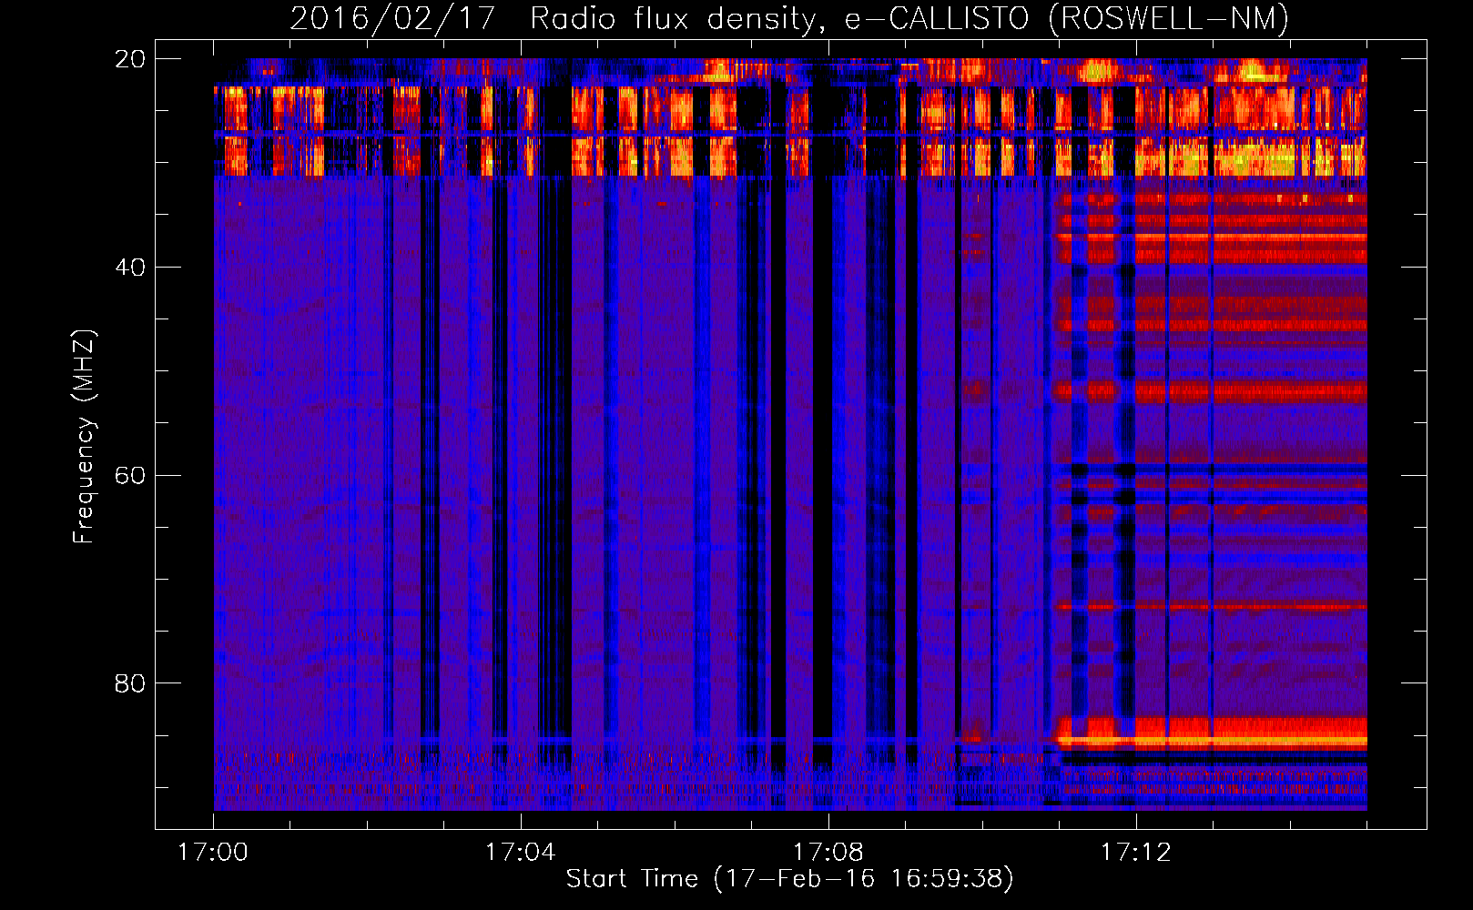
Task: Click the plot title text with the date 2016/02/17
Action: coord(789,18)
